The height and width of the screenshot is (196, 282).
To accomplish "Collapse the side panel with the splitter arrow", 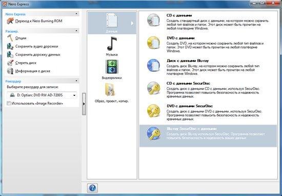I will (84, 104).
